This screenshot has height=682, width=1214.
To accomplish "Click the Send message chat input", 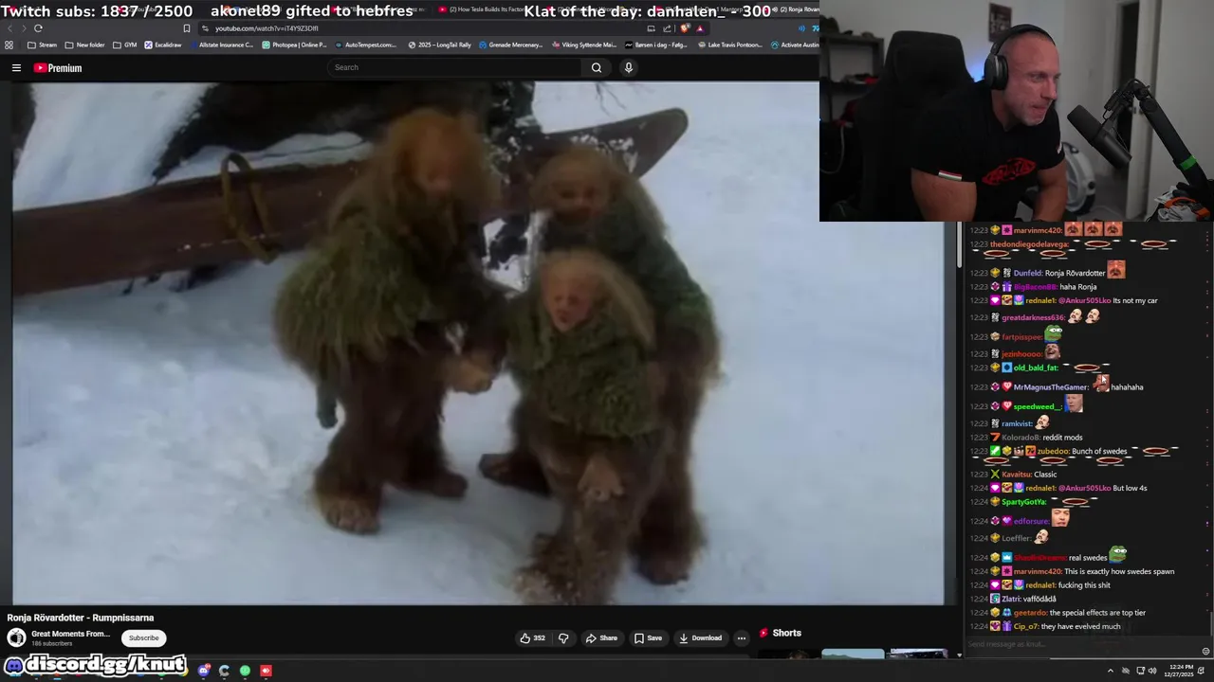I will click(x=1081, y=644).
